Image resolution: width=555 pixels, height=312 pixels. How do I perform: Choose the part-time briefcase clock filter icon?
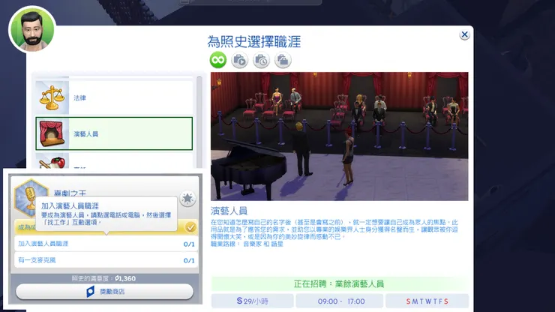point(261,60)
